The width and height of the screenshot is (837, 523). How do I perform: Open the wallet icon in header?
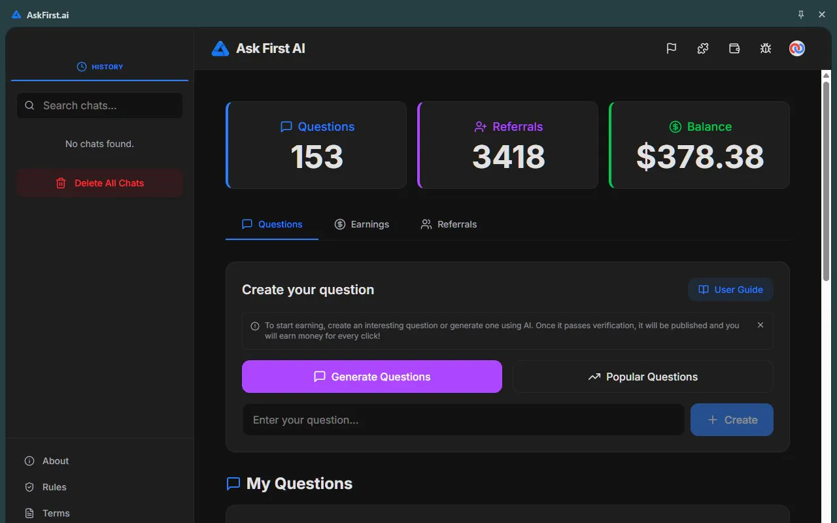pos(734,48)
